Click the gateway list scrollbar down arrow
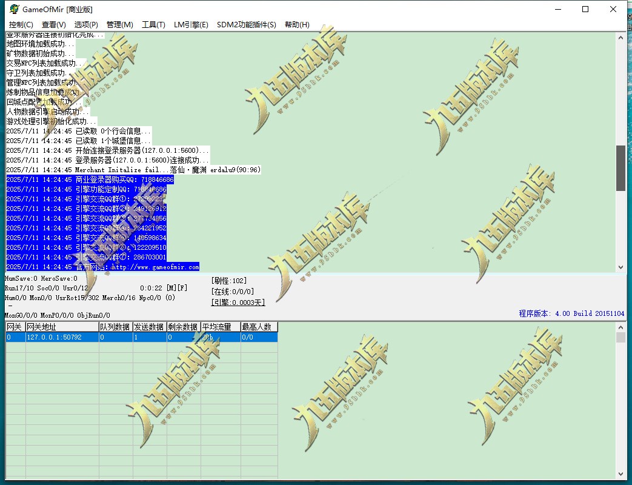The image size is (632, 485). [x=620, y=475]
